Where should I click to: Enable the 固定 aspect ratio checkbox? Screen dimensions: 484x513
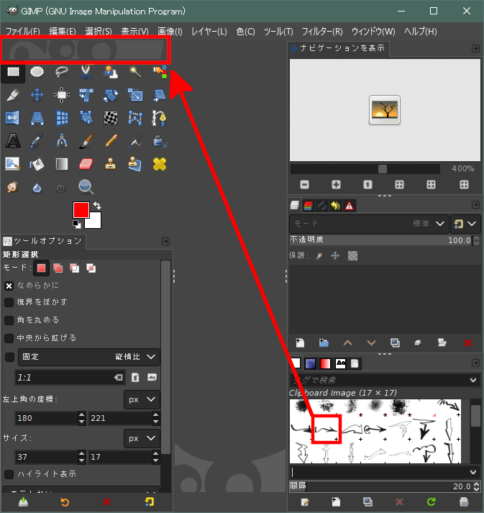[x=9, y=357]
